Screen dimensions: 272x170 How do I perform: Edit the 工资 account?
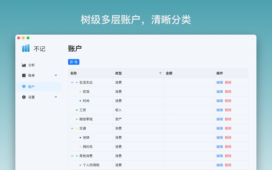click(220, 110)
